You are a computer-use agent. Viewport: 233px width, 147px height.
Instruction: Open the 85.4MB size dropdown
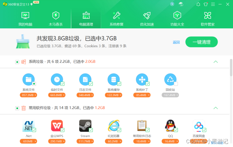click(x=142, y=95)
